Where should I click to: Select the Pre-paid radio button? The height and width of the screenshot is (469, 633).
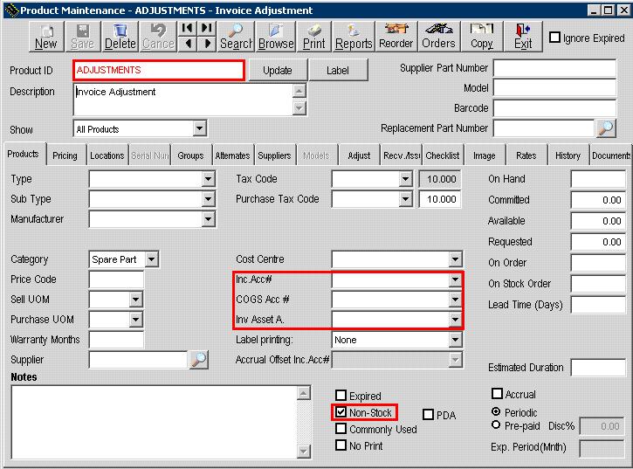point(497,425)
